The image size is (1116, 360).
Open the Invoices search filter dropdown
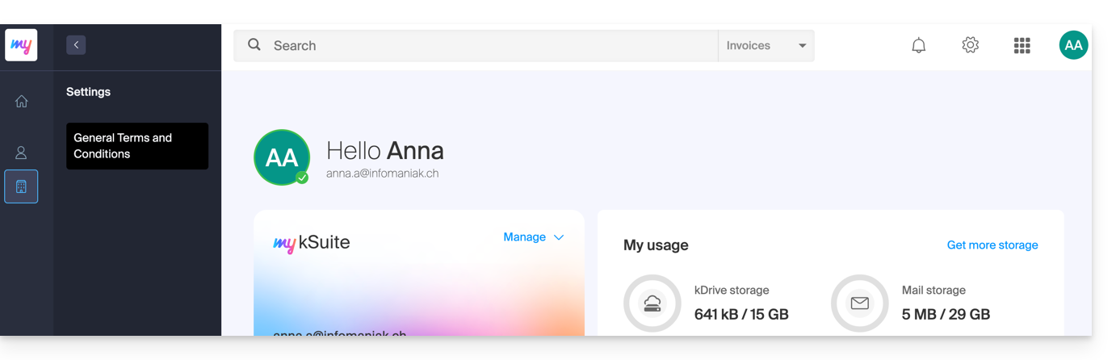[x=766, y=46]
